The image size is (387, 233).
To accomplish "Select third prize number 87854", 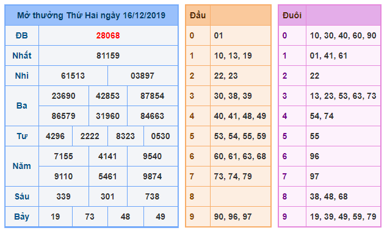I will click(x=152, y=96).
